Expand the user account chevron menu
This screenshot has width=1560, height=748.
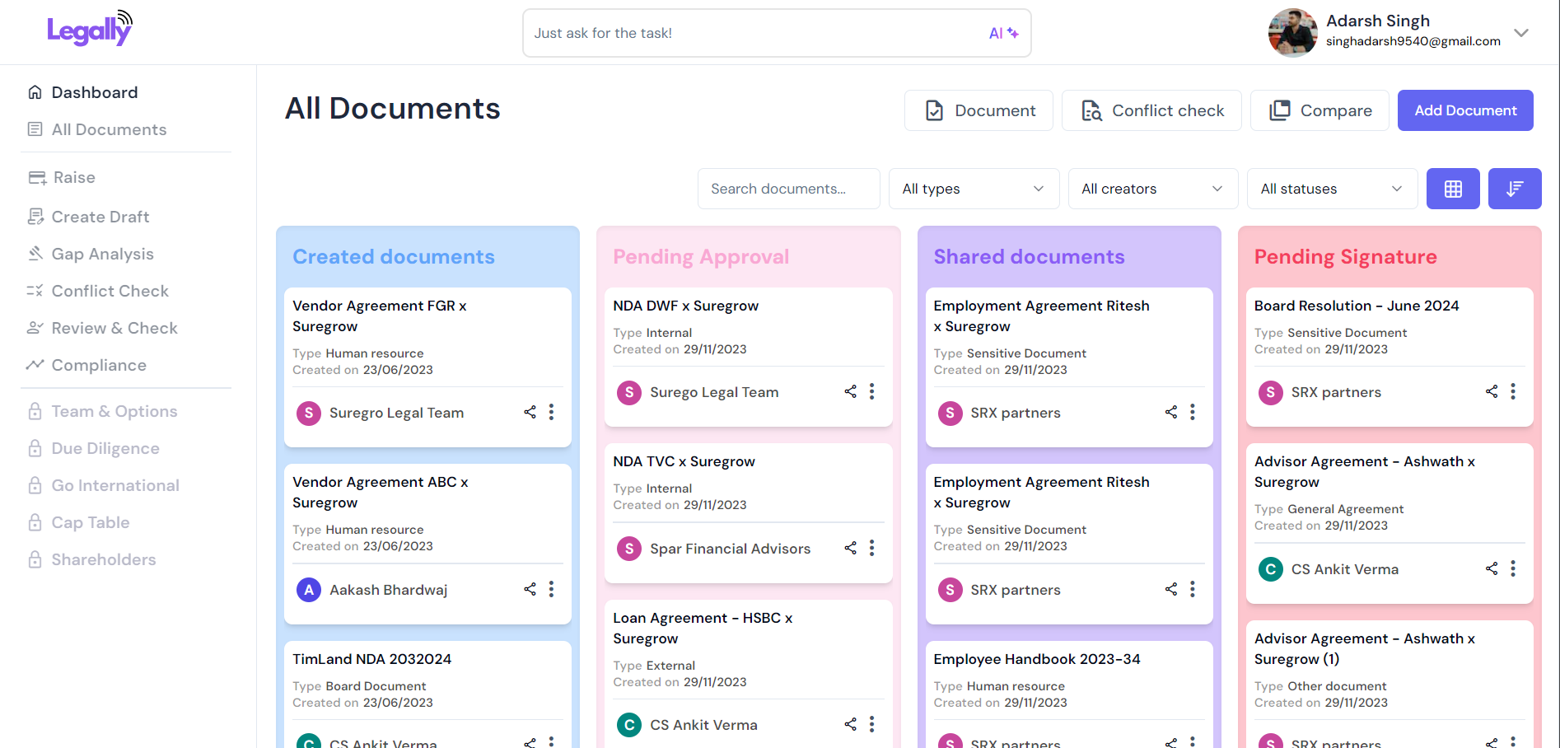pos(1521,33)
